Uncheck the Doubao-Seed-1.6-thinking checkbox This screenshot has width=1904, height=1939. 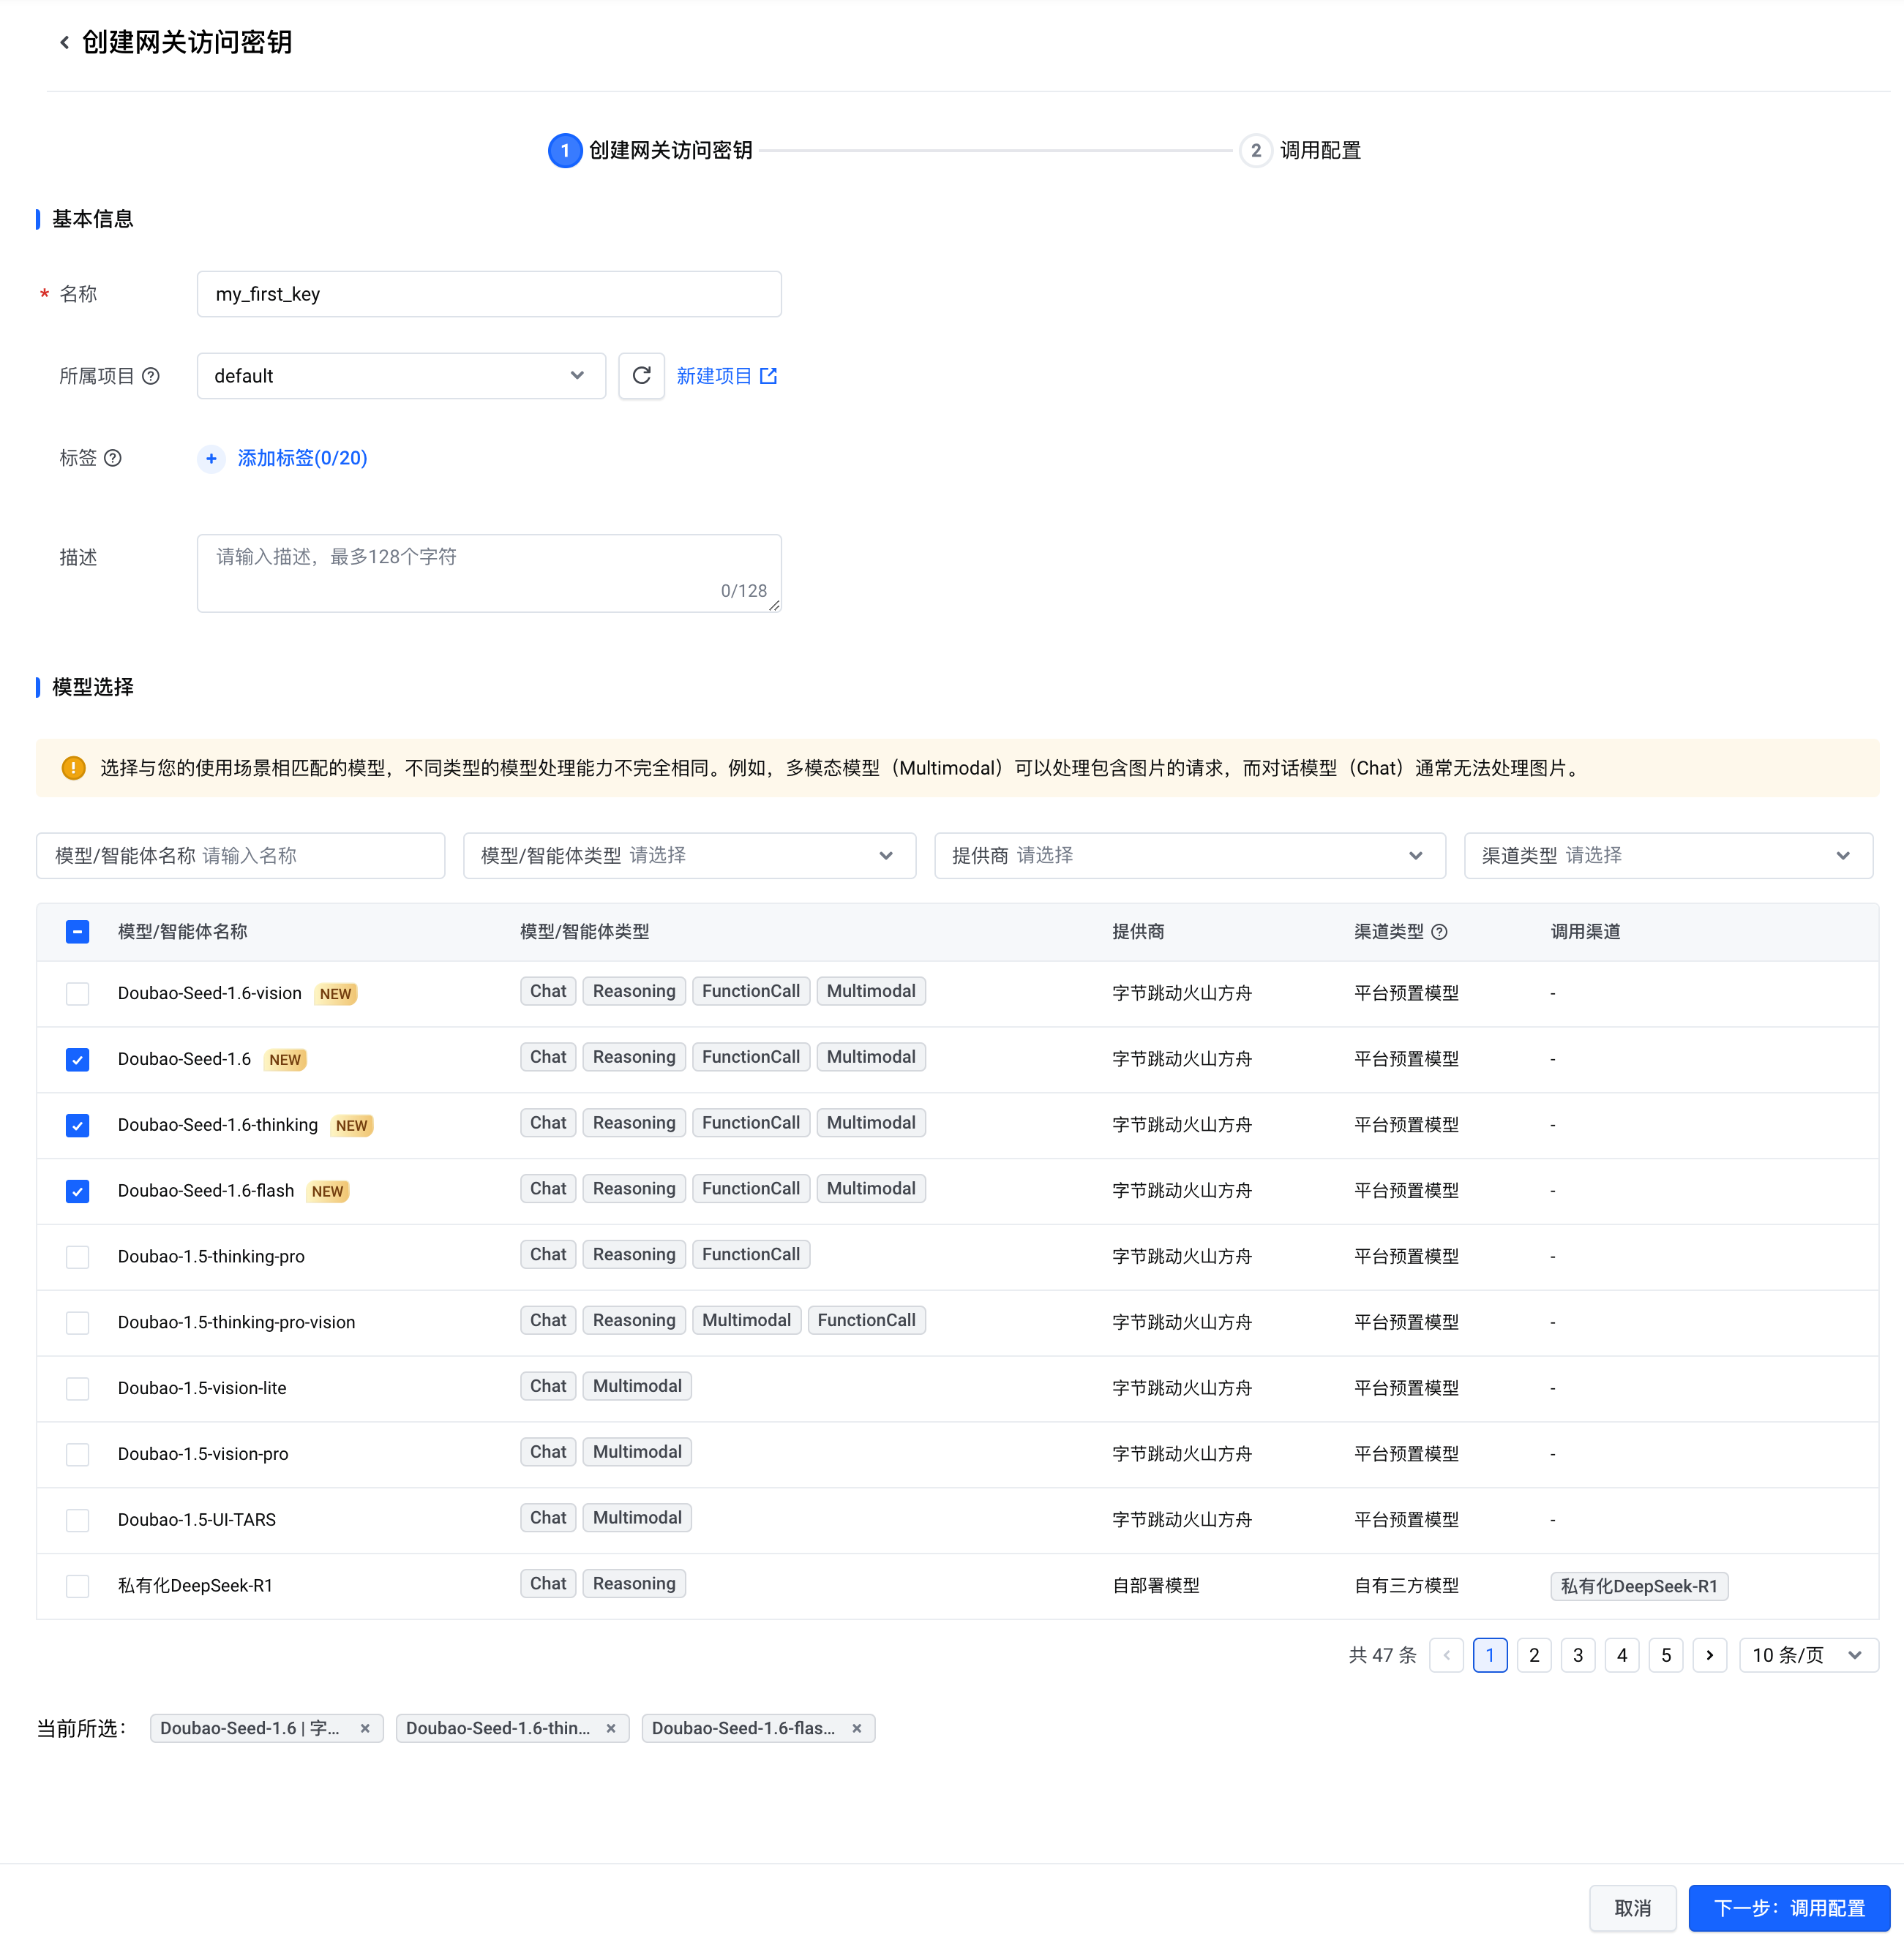click(77, 1126)
